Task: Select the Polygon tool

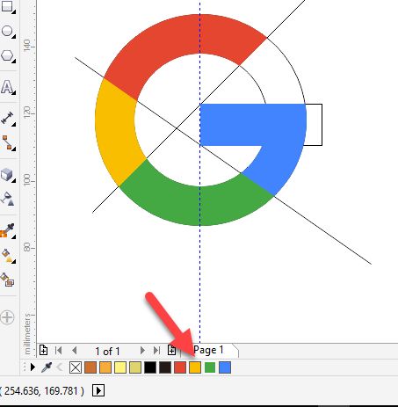Action: point(7,55)
